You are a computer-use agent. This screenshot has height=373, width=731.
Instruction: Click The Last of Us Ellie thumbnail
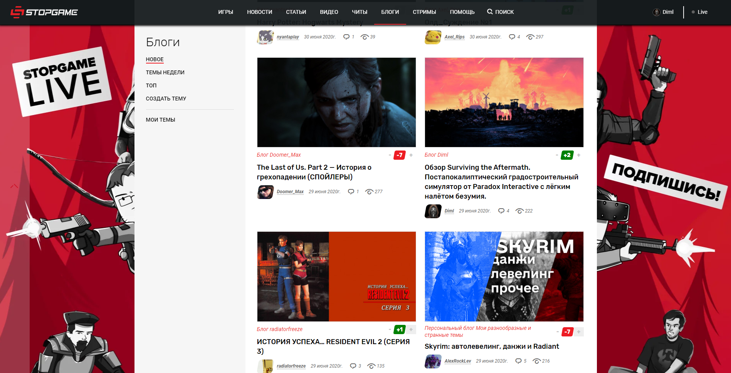336,102
